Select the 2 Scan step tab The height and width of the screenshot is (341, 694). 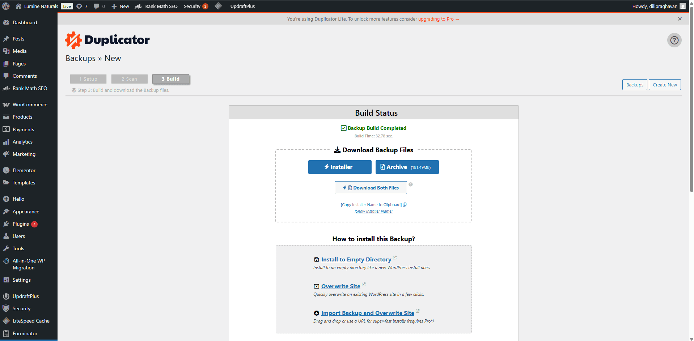point(130,79)
